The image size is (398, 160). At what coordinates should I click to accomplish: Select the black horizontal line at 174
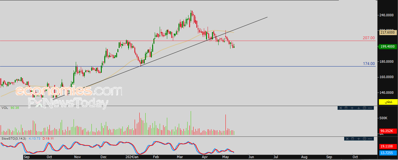pyautogui.click(x=188, y=66)
